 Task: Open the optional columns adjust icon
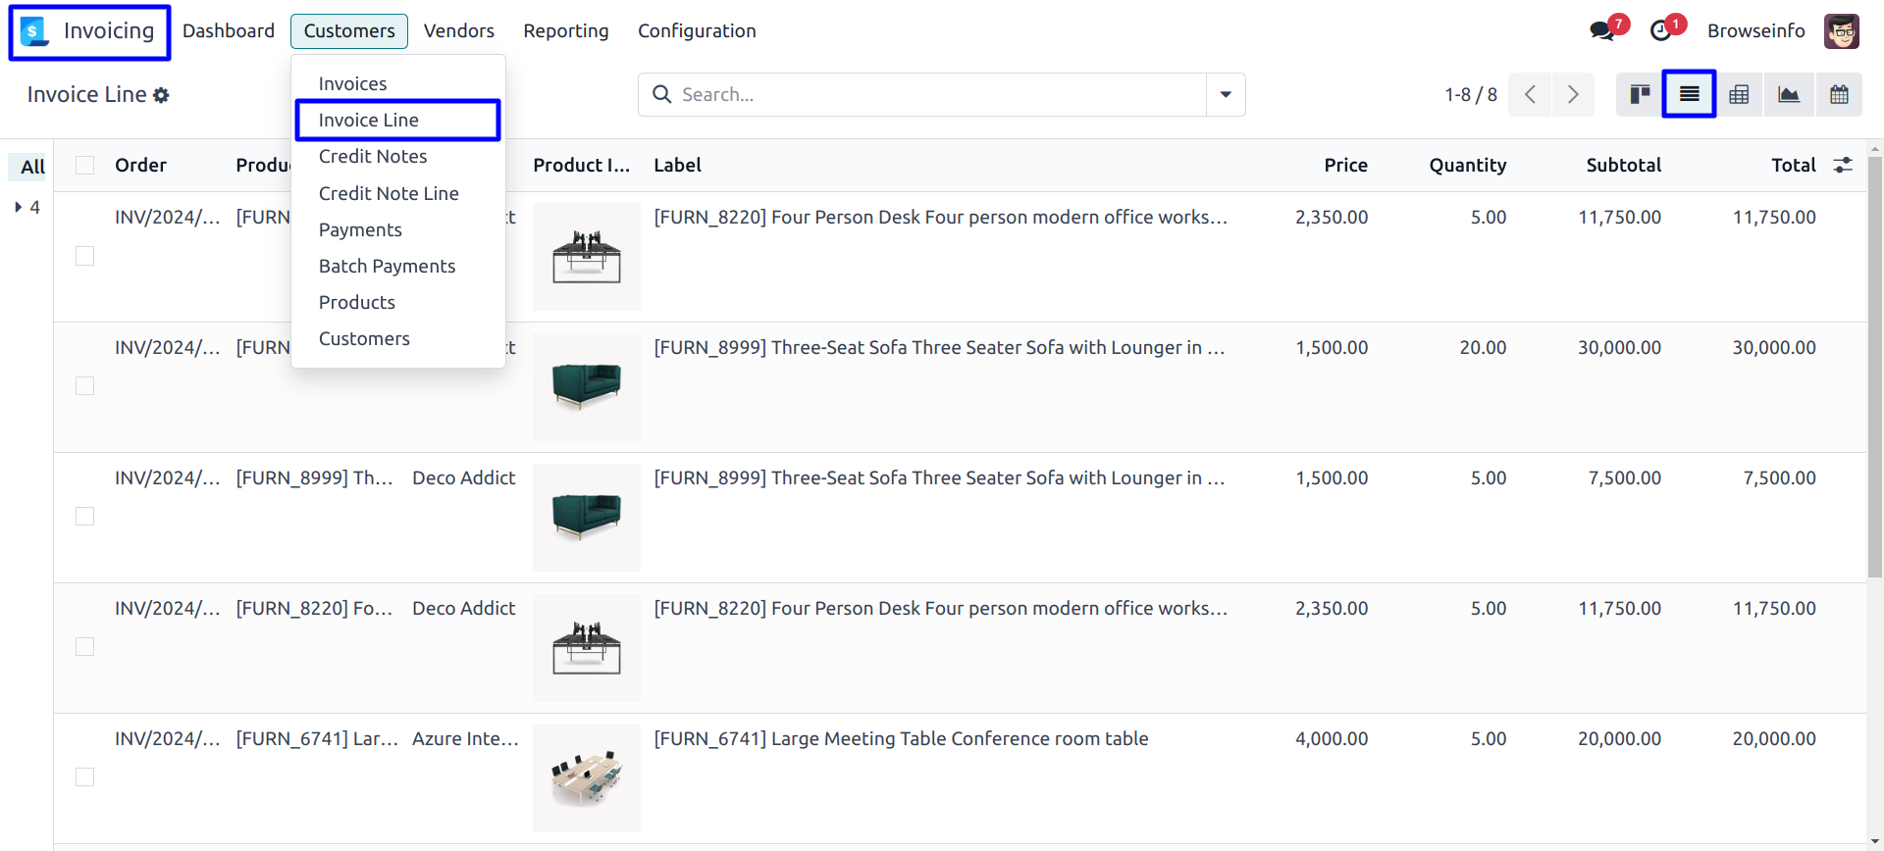[x=1843, y=165]
